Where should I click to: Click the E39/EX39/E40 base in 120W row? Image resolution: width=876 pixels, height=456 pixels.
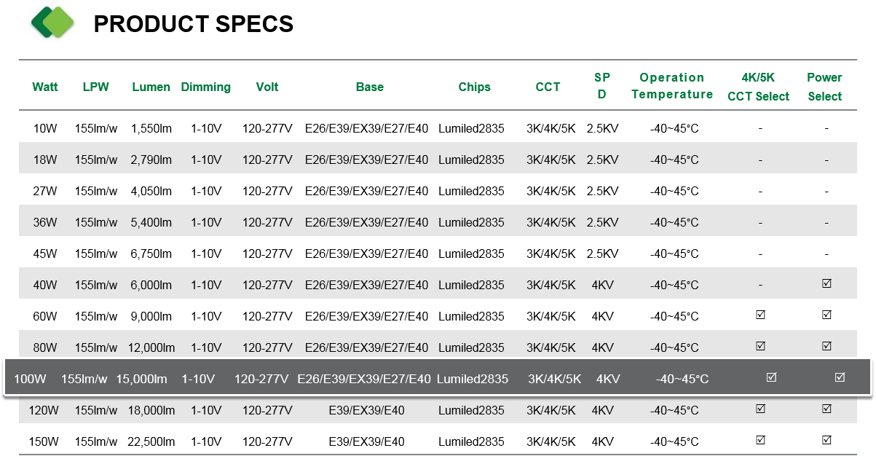pos(366,410)
